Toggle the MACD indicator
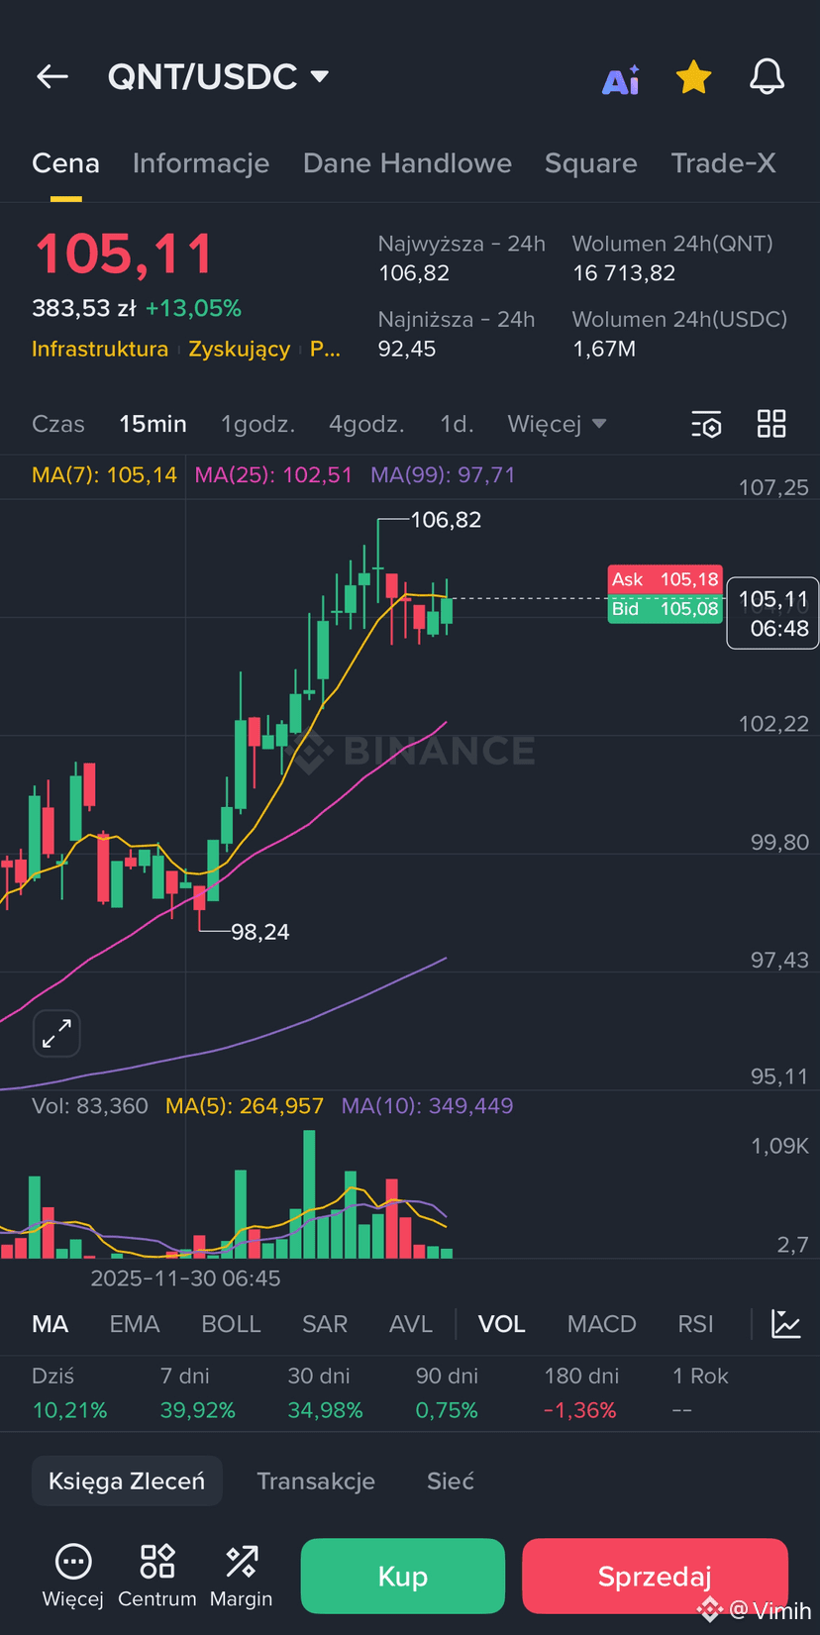This screenshot has width=820, height=1635. (x=602, y=1324)
